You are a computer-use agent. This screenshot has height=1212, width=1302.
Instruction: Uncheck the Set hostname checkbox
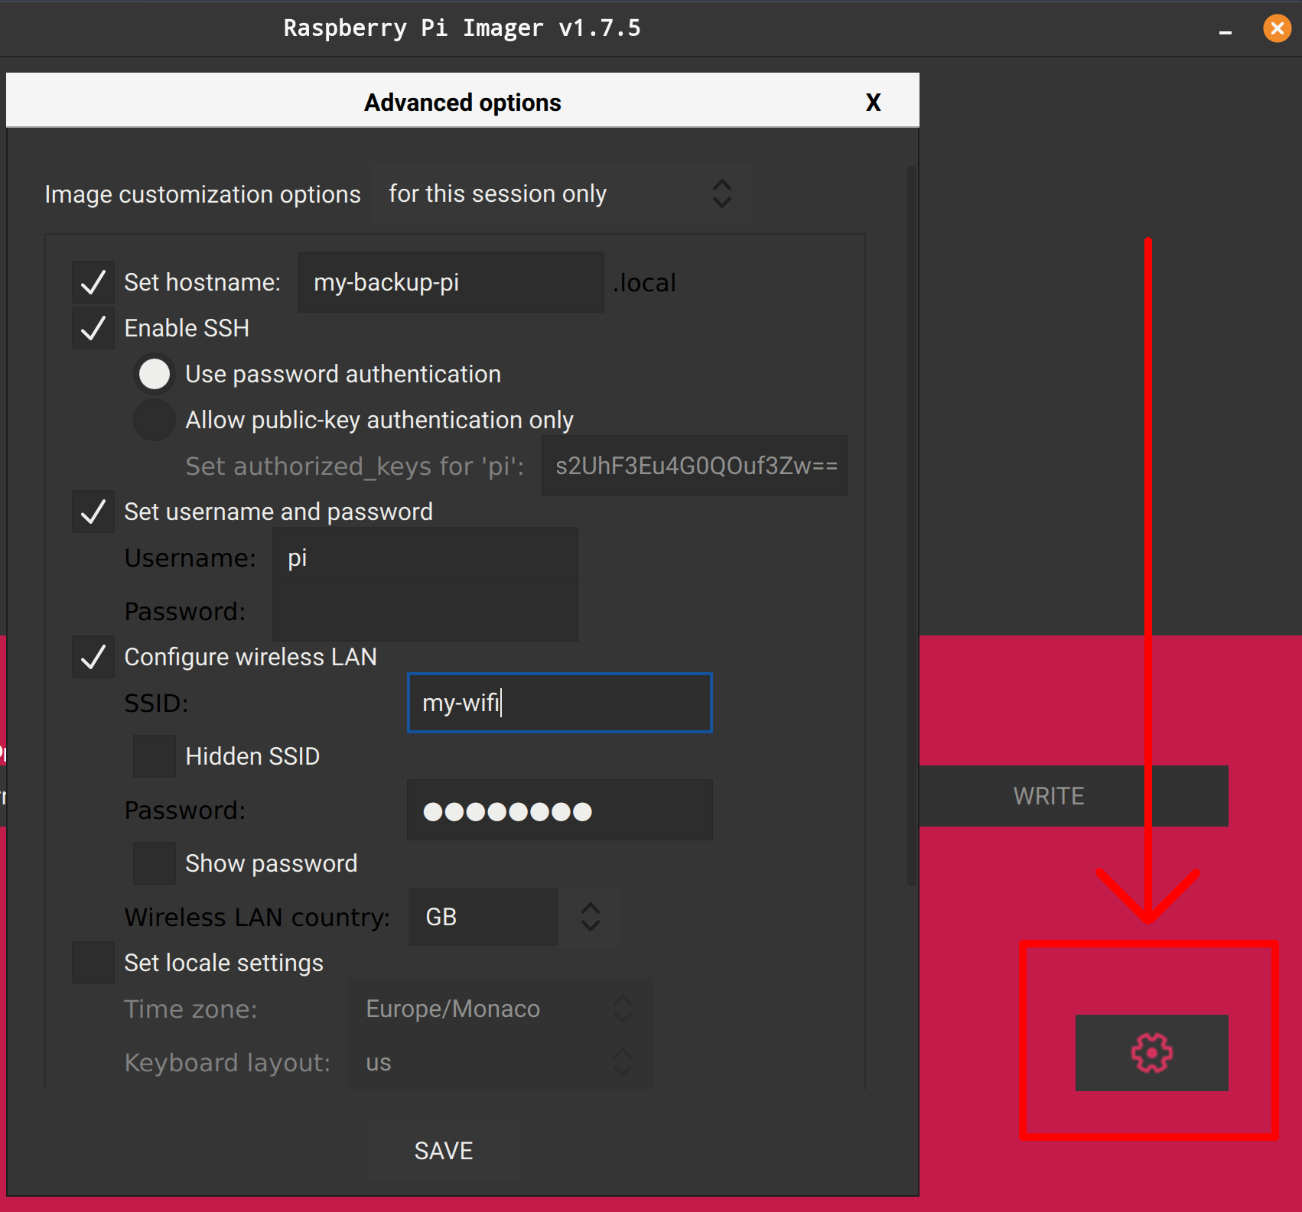coord(93,283)
